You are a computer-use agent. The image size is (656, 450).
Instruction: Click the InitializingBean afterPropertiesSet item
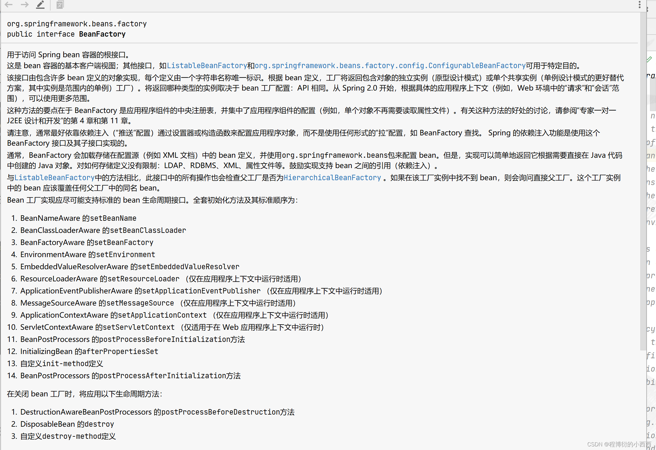tap(89, 352)
